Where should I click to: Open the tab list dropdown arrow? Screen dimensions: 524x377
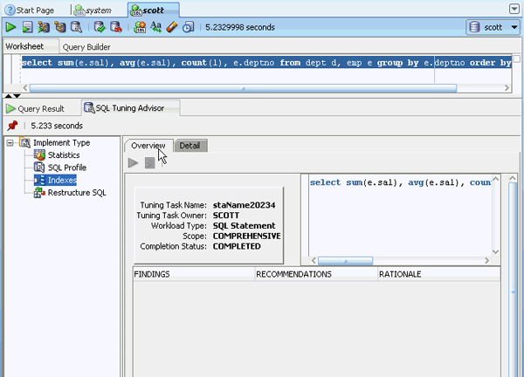[514, 8]
